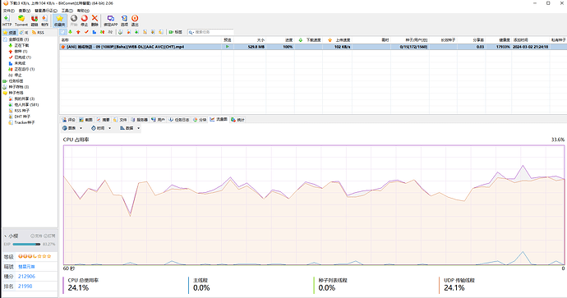
Task: Click the orange Exit power icon
Action: tap(135, 21)
